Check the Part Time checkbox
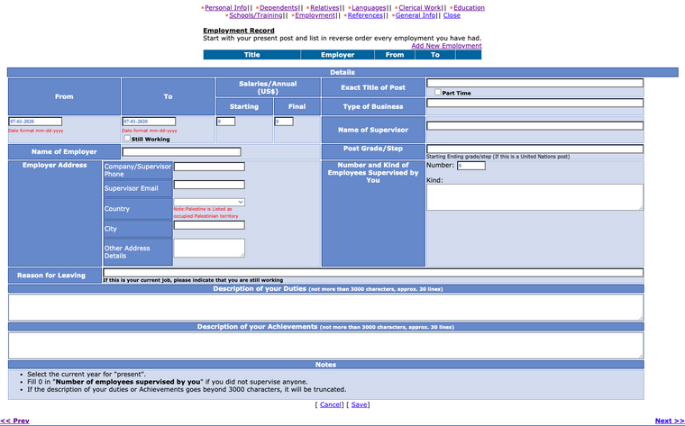 click(x=438, y=93)
